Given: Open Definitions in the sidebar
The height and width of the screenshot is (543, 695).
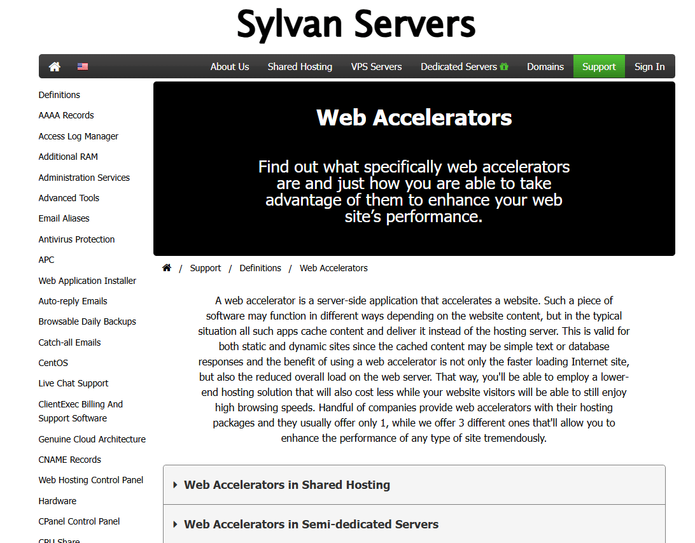Looking at the screenshot, I should pos(59,95).
